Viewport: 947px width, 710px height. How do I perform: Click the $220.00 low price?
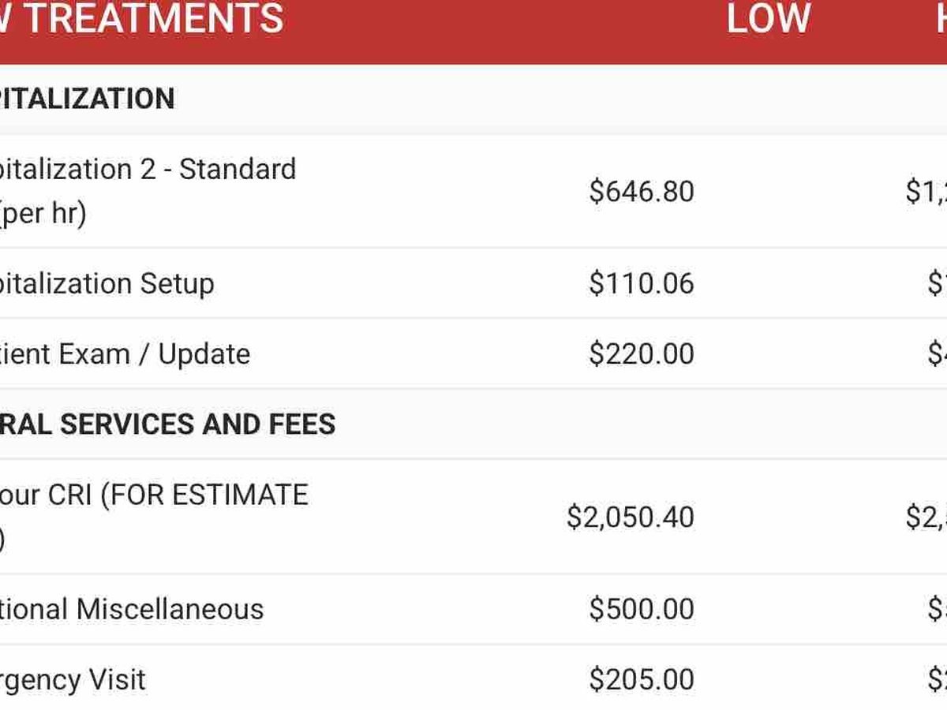click(x=641, y=354)
